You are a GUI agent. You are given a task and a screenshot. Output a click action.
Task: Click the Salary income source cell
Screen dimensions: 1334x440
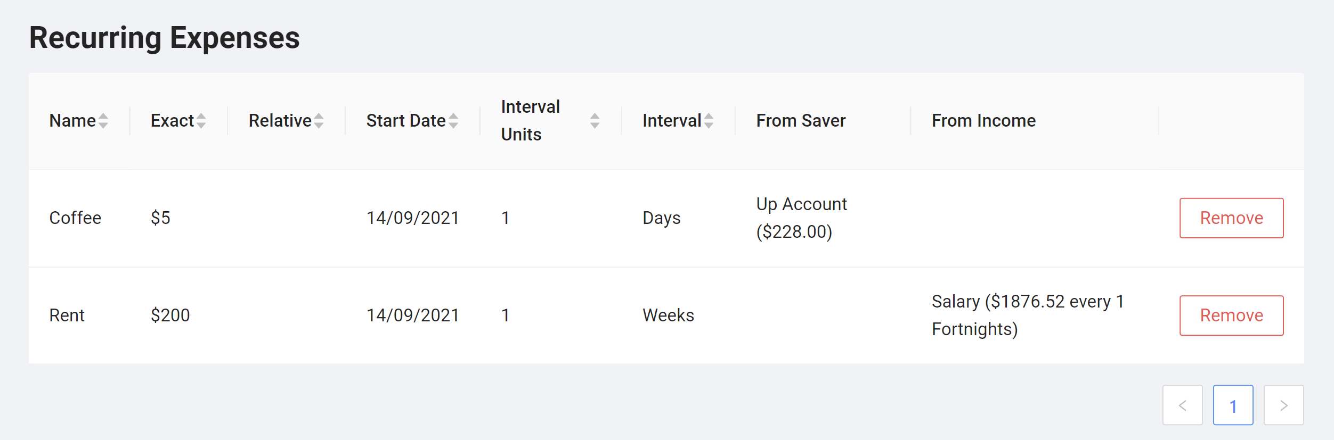1027,316
